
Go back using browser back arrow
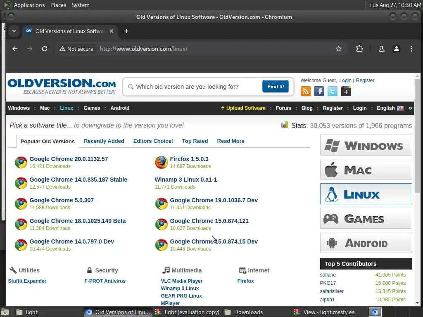[15, 49]
